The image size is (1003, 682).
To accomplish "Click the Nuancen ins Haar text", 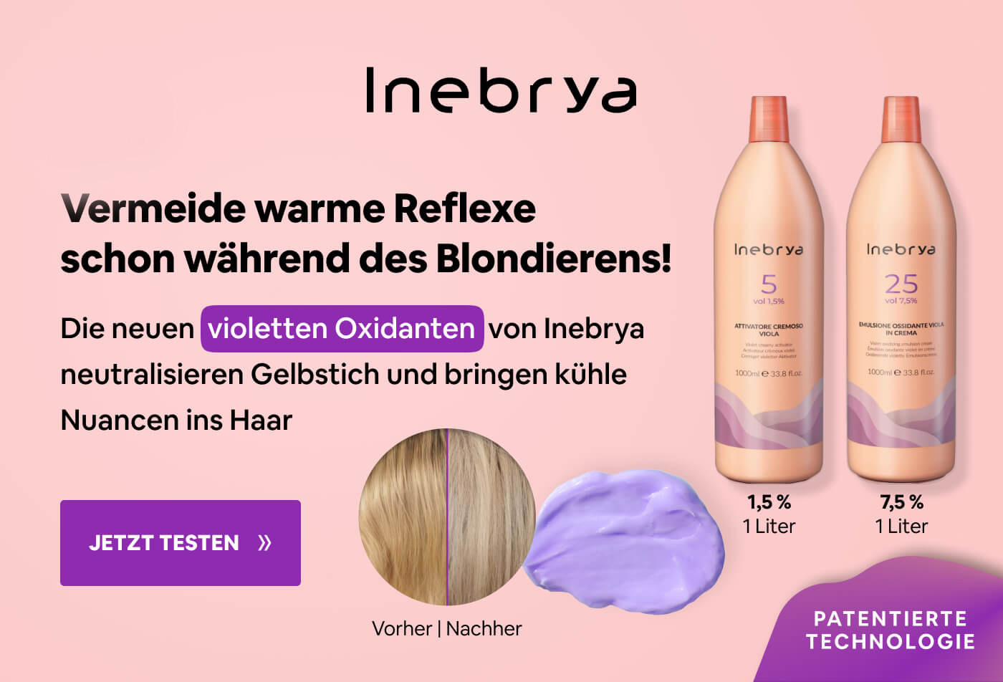I will tap(176, 420).
